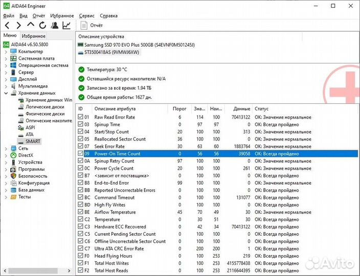This screenshot has width=360, height=276.
Task: Select the Программы icon
Action: [x=13, y=169]
